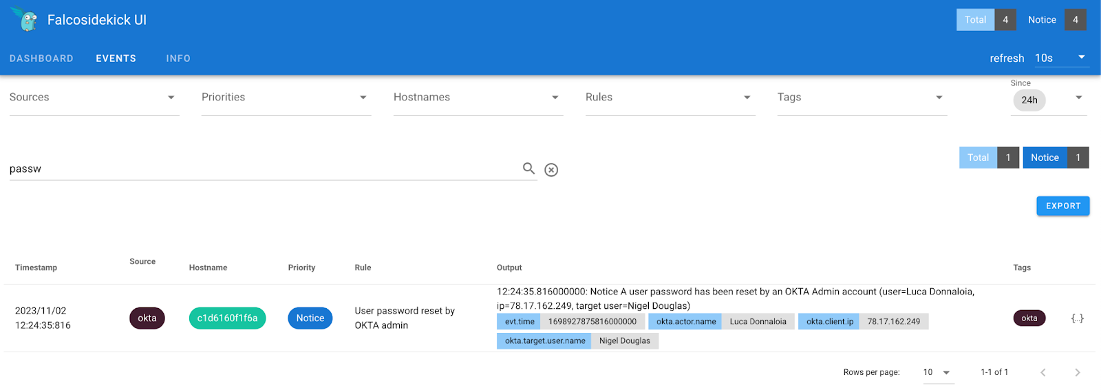Open the Priorities filter dropdown
Image resolution: width=1101 pixels, height=392 pixels.
pyautogui.click(x=286, y=98)
